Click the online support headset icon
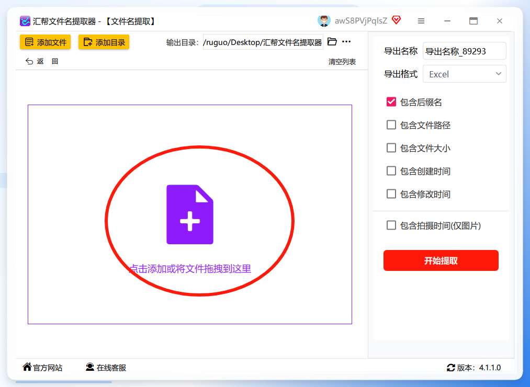The image size is (530, 387). [90, 367]
